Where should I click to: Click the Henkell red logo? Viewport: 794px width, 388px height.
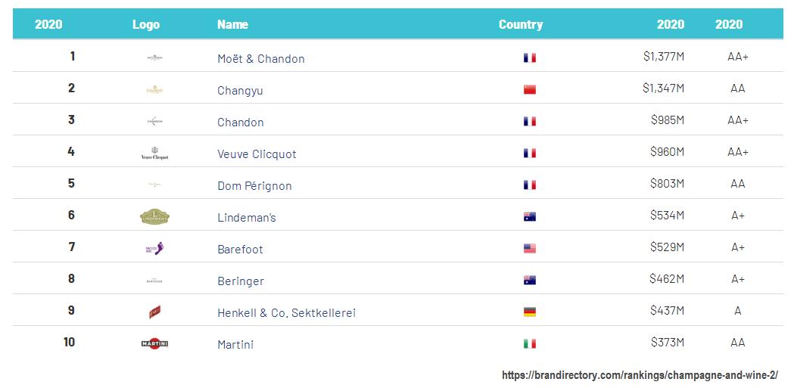[x=154, y=312]
